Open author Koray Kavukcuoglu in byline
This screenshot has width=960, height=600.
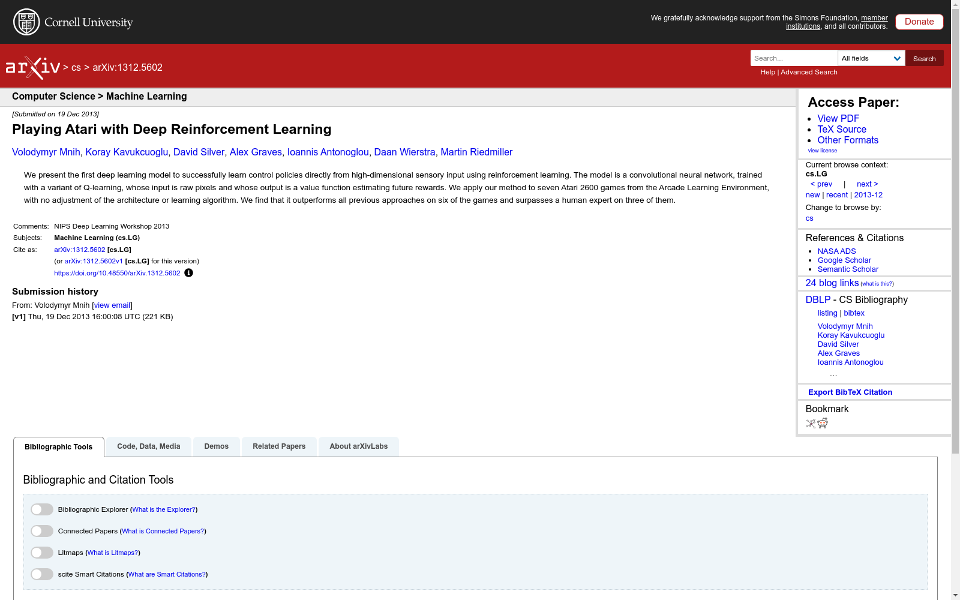click(x=127, y=152)
